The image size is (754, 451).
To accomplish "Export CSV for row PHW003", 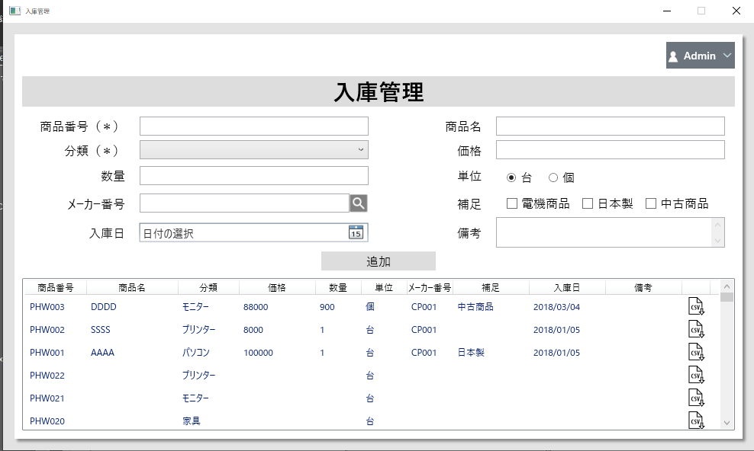I will pos(696,307).
